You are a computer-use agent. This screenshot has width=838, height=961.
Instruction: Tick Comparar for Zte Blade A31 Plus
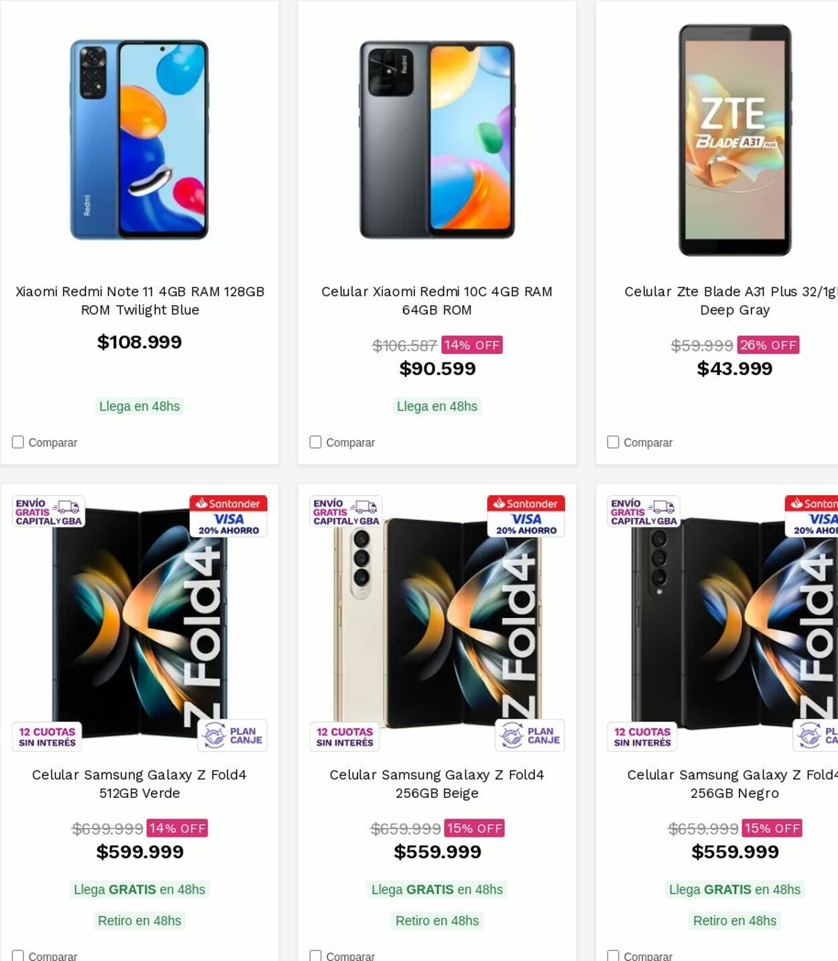click(x=613, y=442)
